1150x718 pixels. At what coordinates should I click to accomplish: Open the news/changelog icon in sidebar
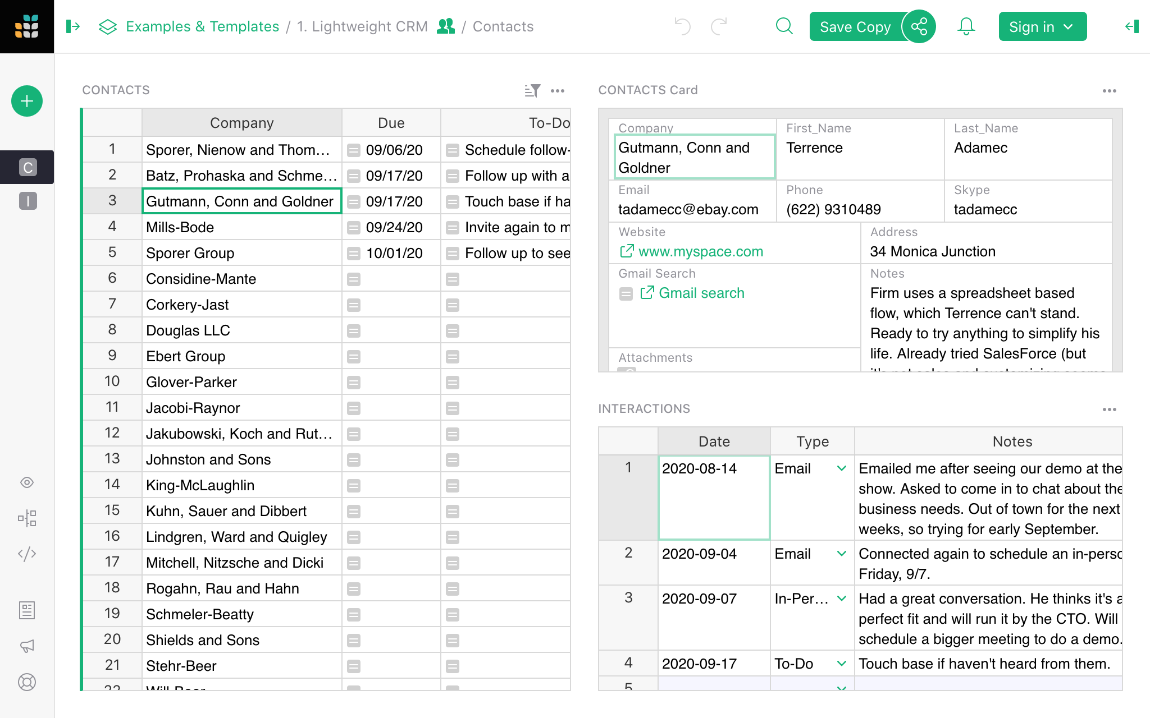26,610
